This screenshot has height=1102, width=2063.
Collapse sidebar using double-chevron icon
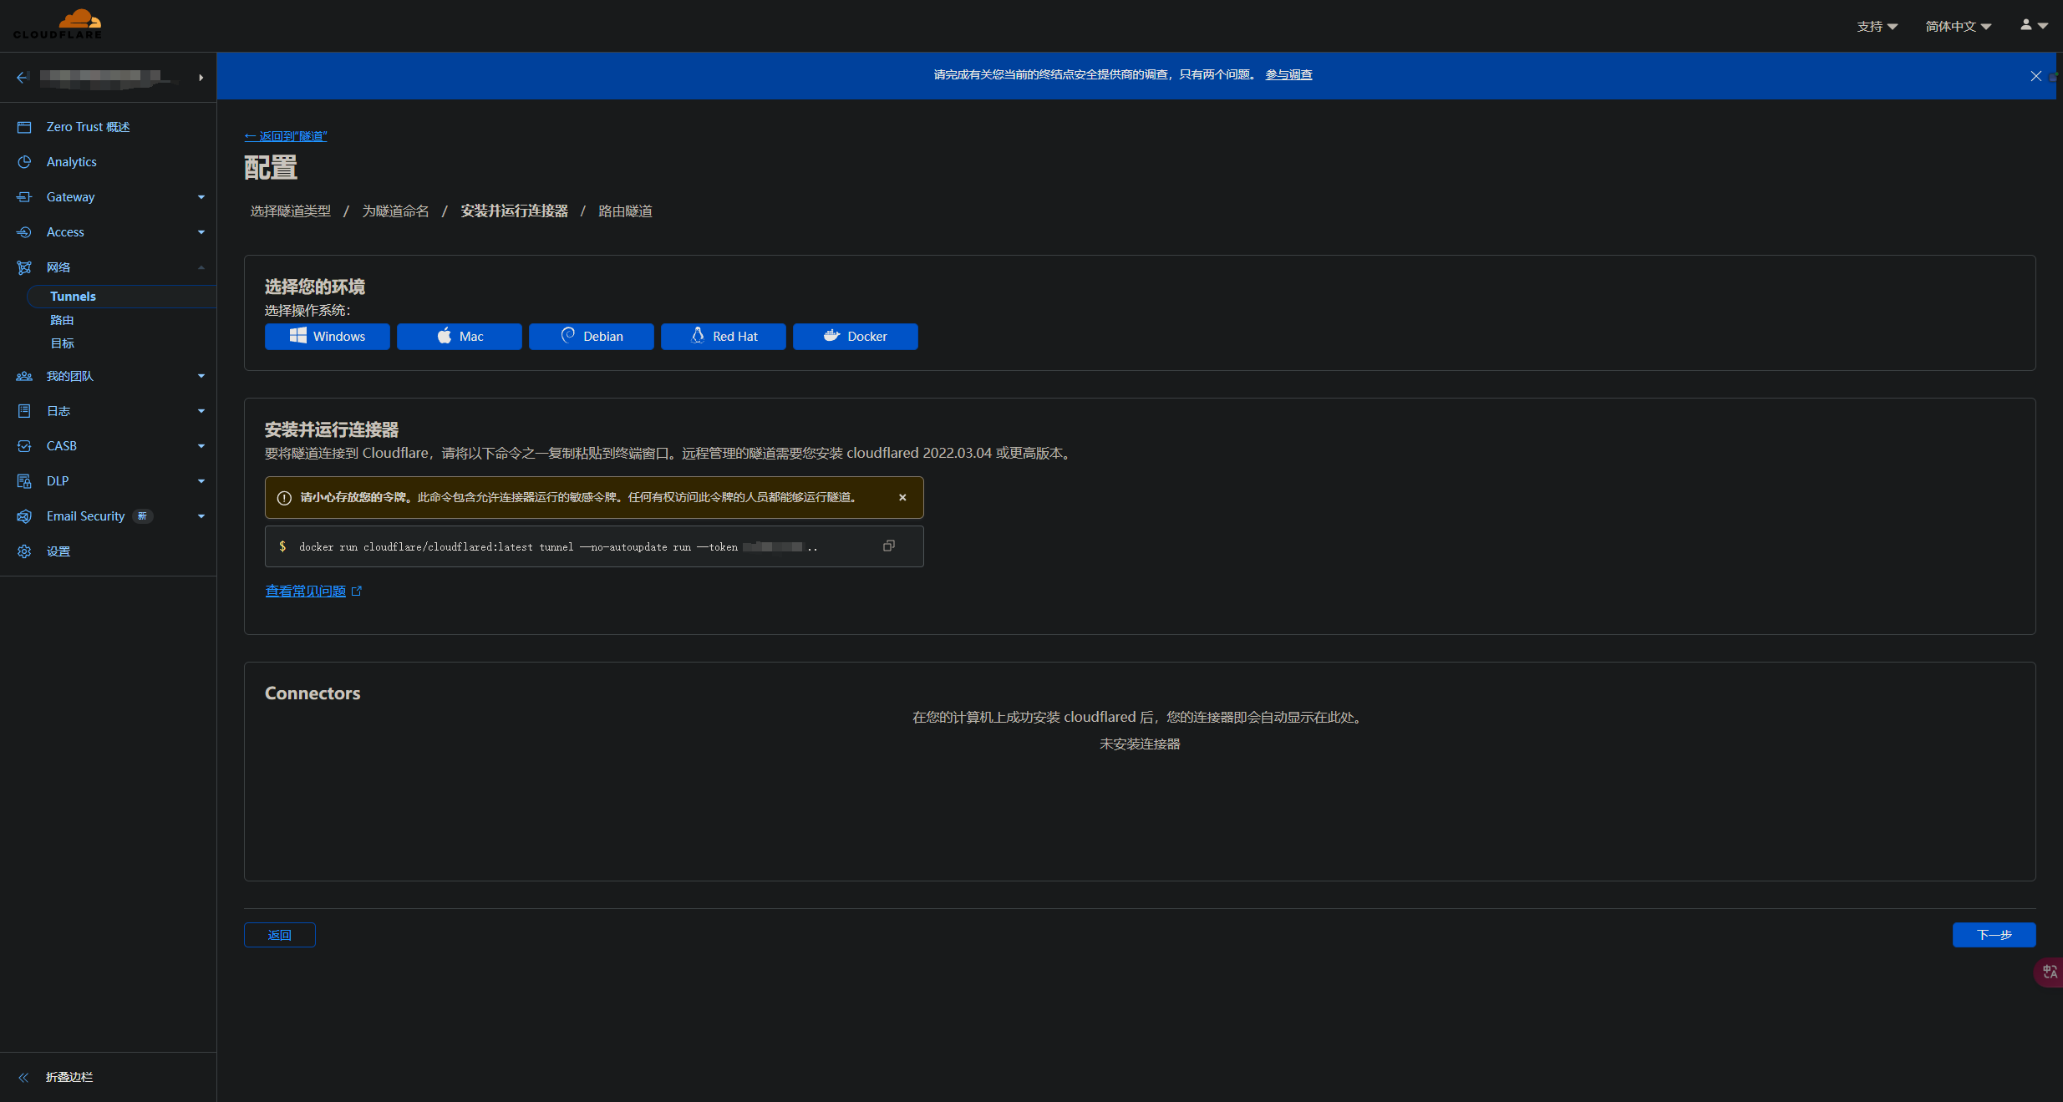(x=24, y=1077)
